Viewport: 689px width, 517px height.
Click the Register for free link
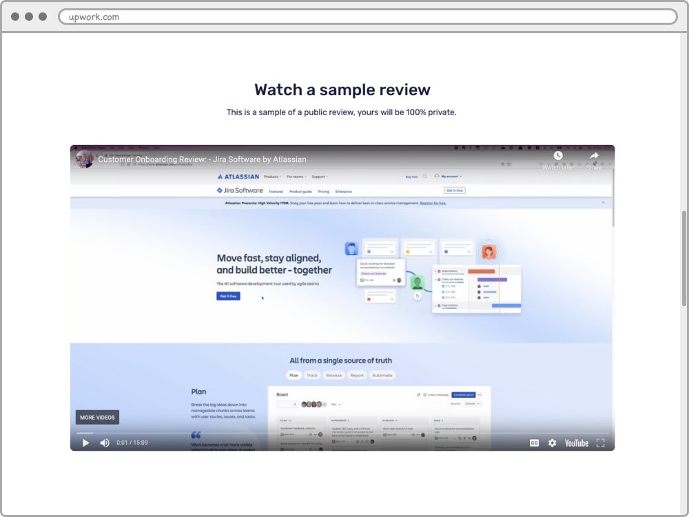tap(433, 203)
